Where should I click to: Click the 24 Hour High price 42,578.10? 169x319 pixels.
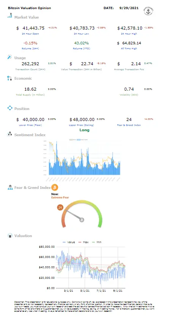point(131,28)
